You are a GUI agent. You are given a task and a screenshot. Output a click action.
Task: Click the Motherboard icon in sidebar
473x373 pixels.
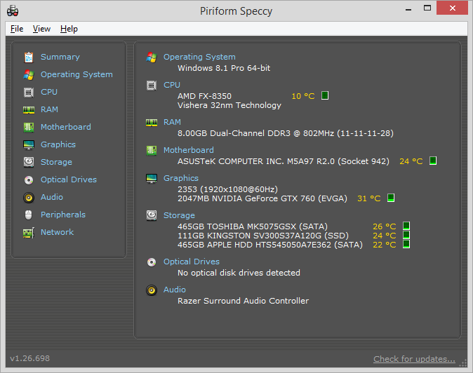tap(29, 127)
